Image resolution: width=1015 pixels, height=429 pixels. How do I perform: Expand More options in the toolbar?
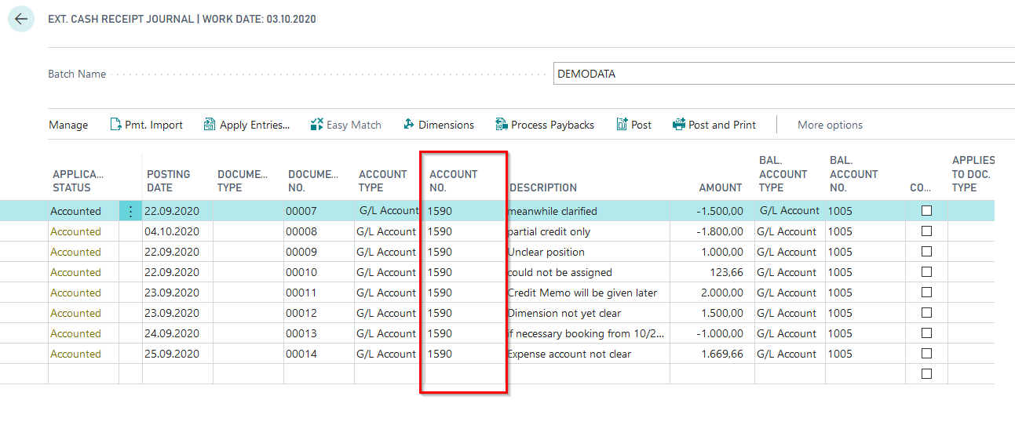830,125
